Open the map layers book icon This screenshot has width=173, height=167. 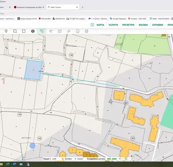[x=59, y=31]
